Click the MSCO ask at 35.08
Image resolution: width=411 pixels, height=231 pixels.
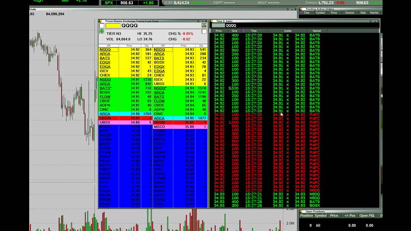click(180, 127)
